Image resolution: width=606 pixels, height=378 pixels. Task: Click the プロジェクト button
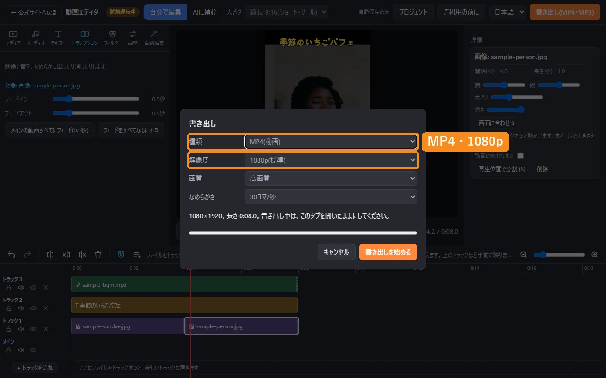click(413, 12)
